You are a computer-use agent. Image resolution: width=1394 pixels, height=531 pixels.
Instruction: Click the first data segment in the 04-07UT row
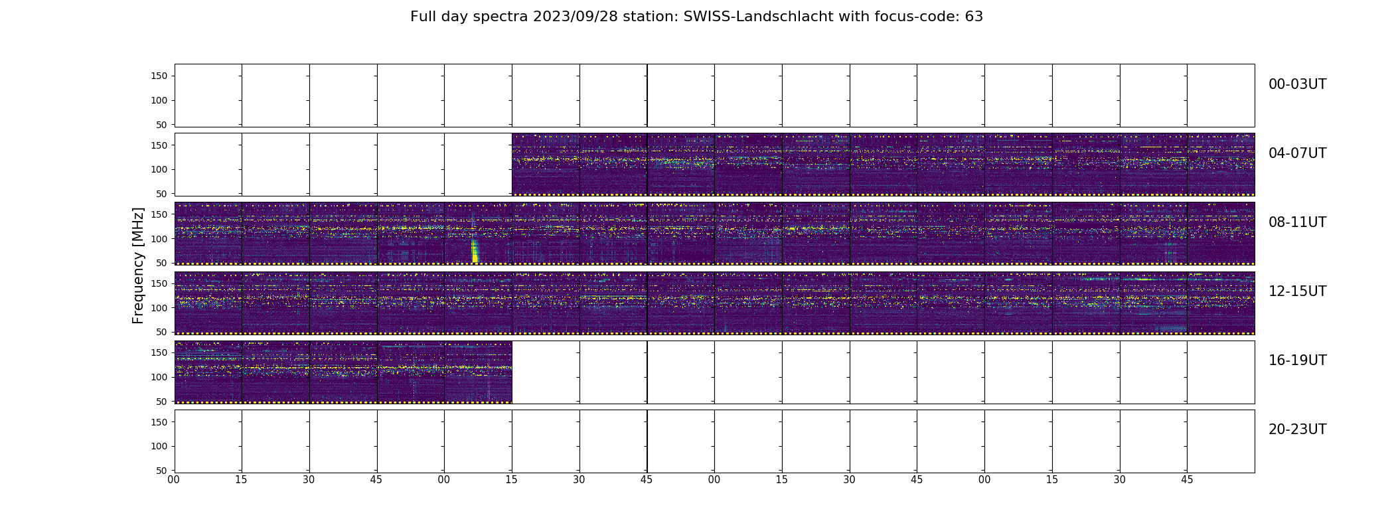546,165
